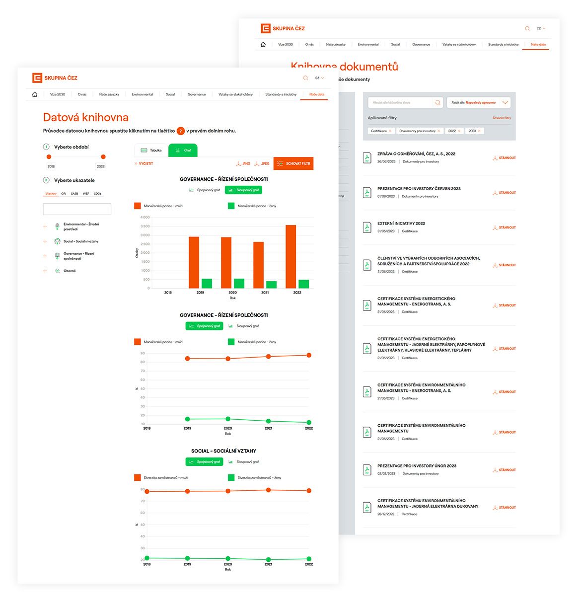The height and width of the screenshot is (605, 581).
Task: Click PDF icon of Externí iniciativy 2022
Action: pyautogui.click(x=367, y=227)
